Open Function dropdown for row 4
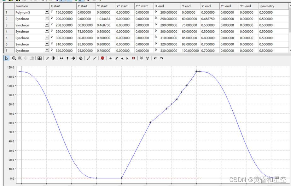Image resolution: width=291 pixels, height=186 pixels. pyautogui.click(x=47, y=31)
